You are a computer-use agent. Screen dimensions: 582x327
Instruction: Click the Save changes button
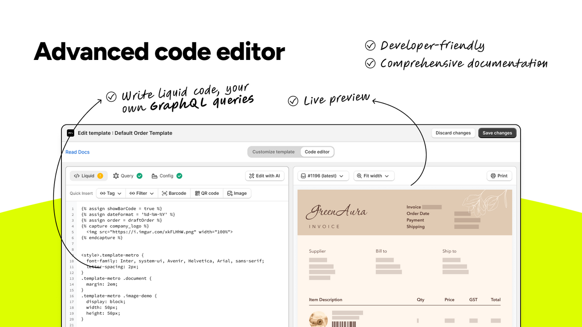[x=497, y=133]
